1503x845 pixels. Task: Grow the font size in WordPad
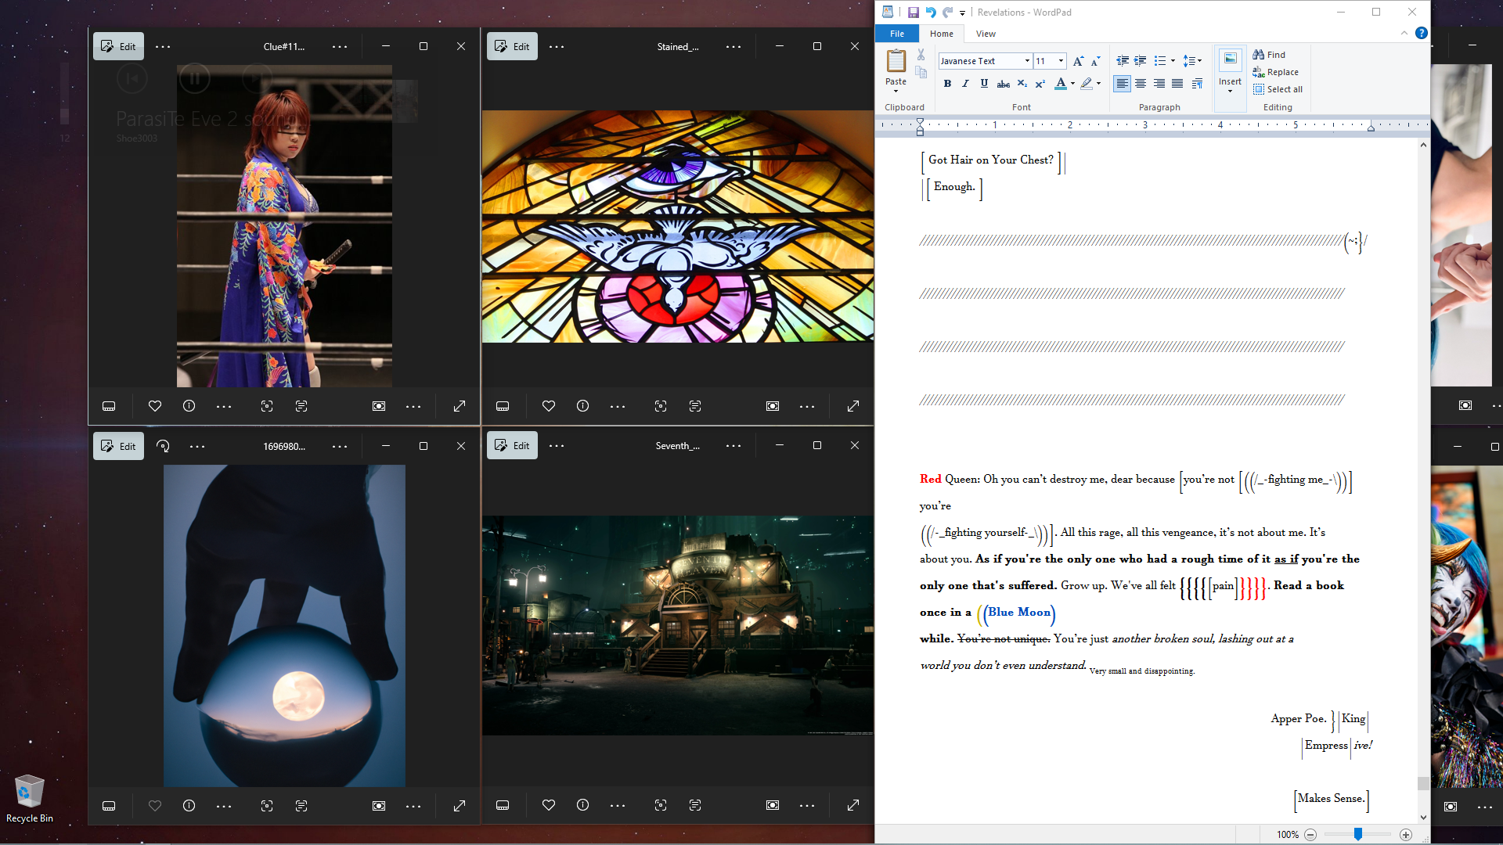tap(1078, 61)
